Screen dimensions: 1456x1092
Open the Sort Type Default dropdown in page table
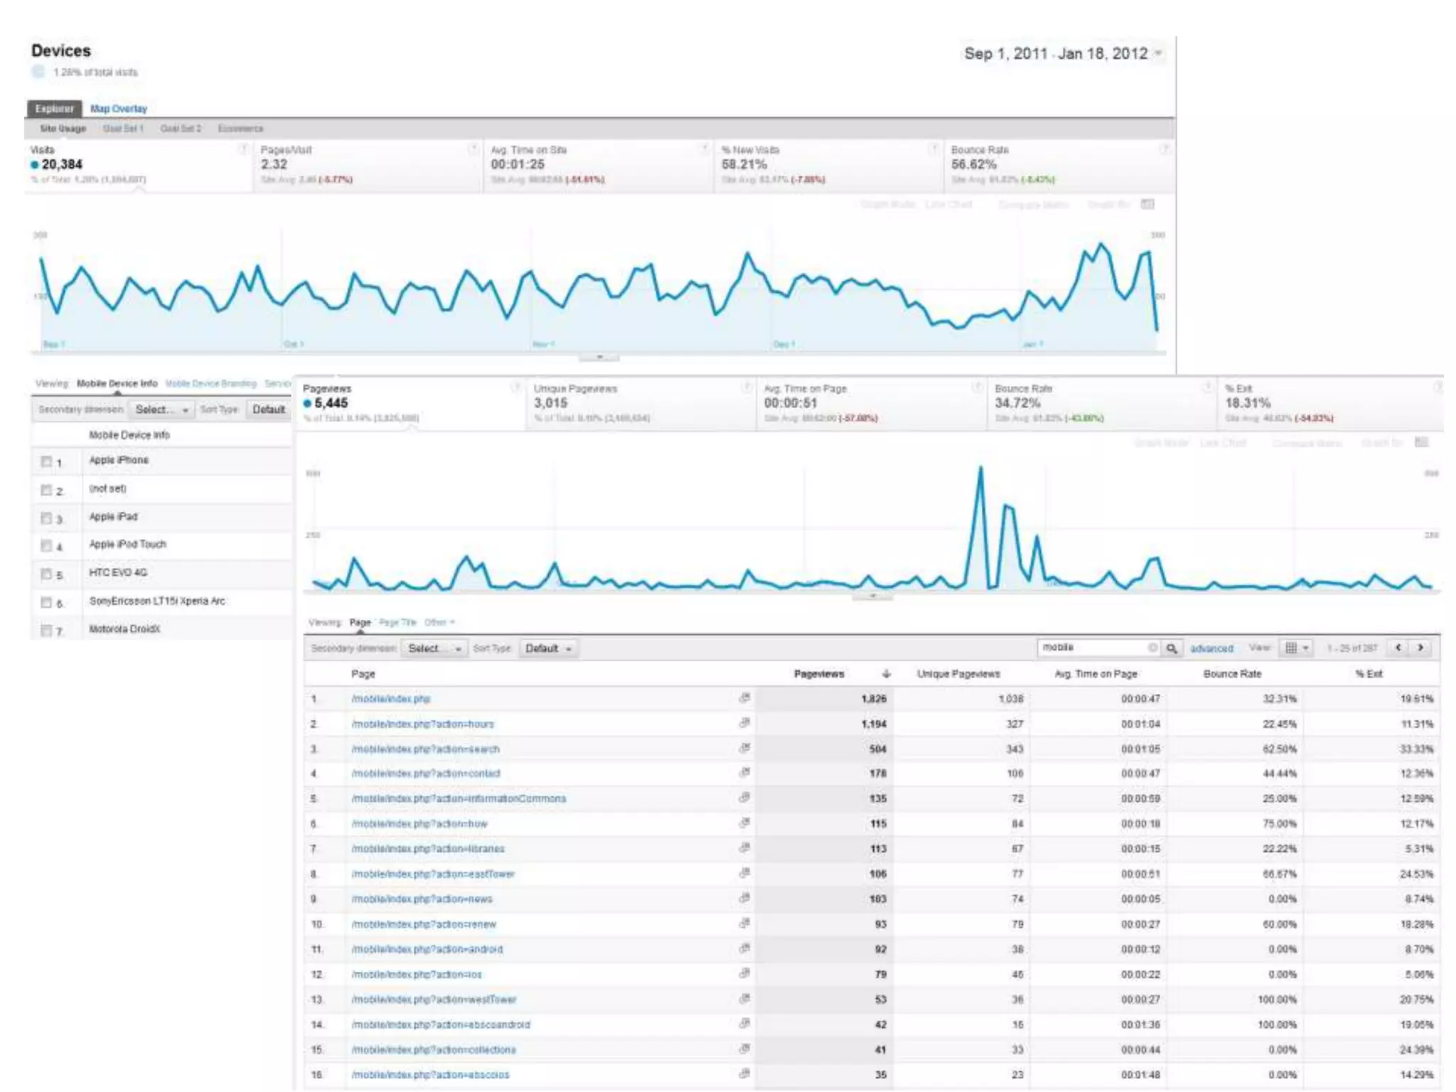(547, 648)
